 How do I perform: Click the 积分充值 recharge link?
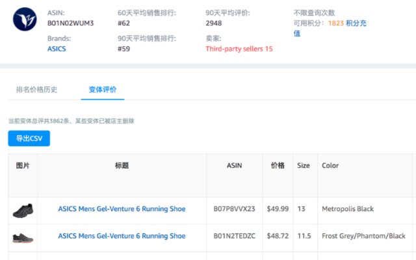coord(330,28)
